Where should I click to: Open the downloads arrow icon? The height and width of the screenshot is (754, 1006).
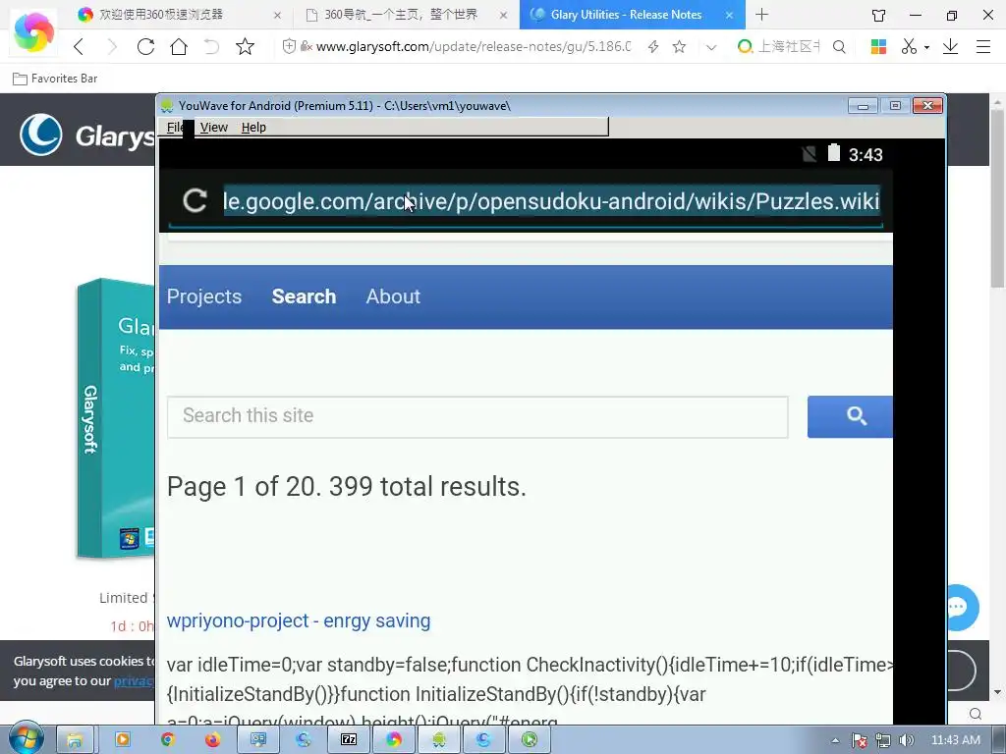(x=950, y=46)
